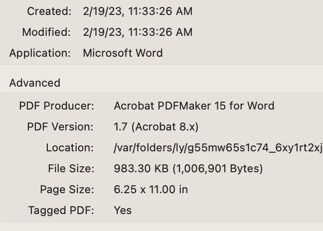Image resolution: width=323 pixels, height=231 pixels.
Task: Select the 1,006,901 Bytes figure in parentheses
Action: [217, 169]
